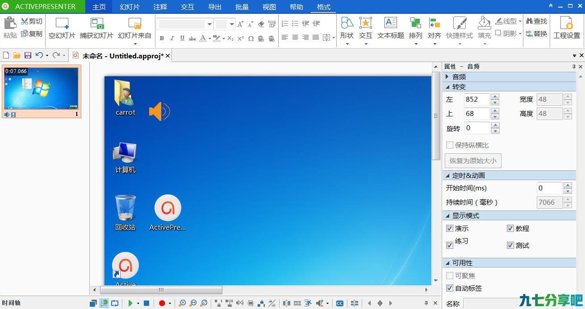Viewport: 585px width, 309px height.
Task: Toggle the Test (测试) mode checkbox
Action: (510, 245)
